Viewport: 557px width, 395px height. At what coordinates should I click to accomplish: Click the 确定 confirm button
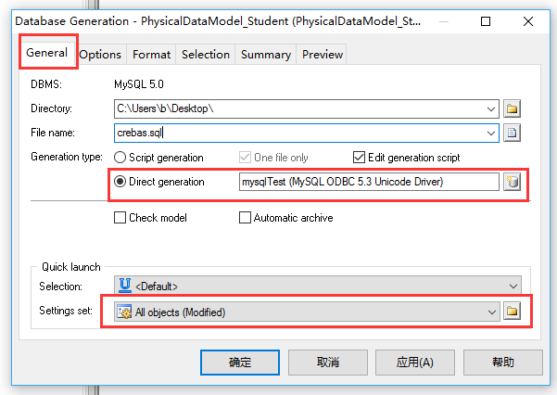[x=240, y=363]
